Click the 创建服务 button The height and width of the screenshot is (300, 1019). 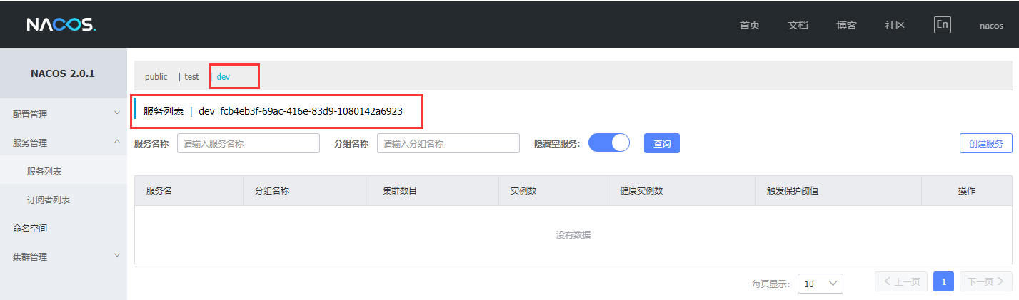[x=986, y=143]
